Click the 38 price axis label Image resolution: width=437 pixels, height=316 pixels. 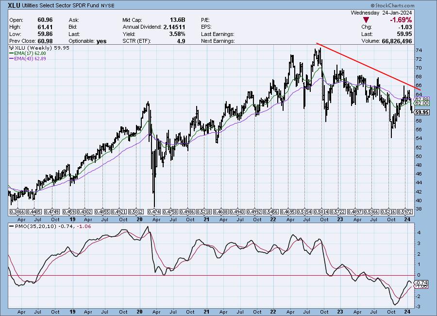point(419,209)
